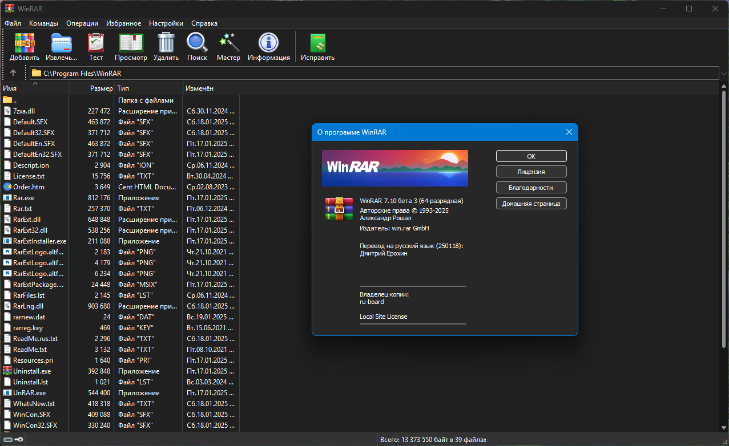Click the Файл "MSIX" type cell
The image size is (729, 446).
(138, 284)
